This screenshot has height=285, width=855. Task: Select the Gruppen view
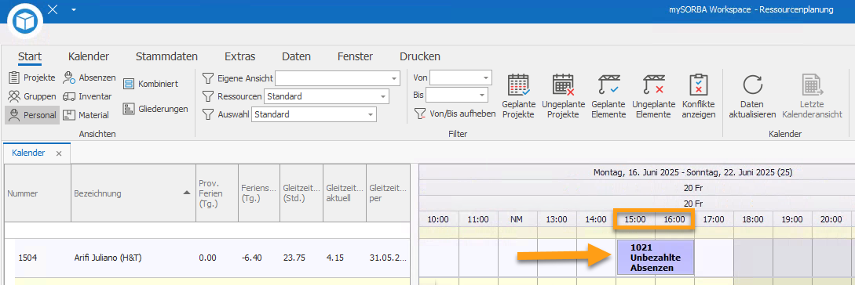(x=32, y=96)
